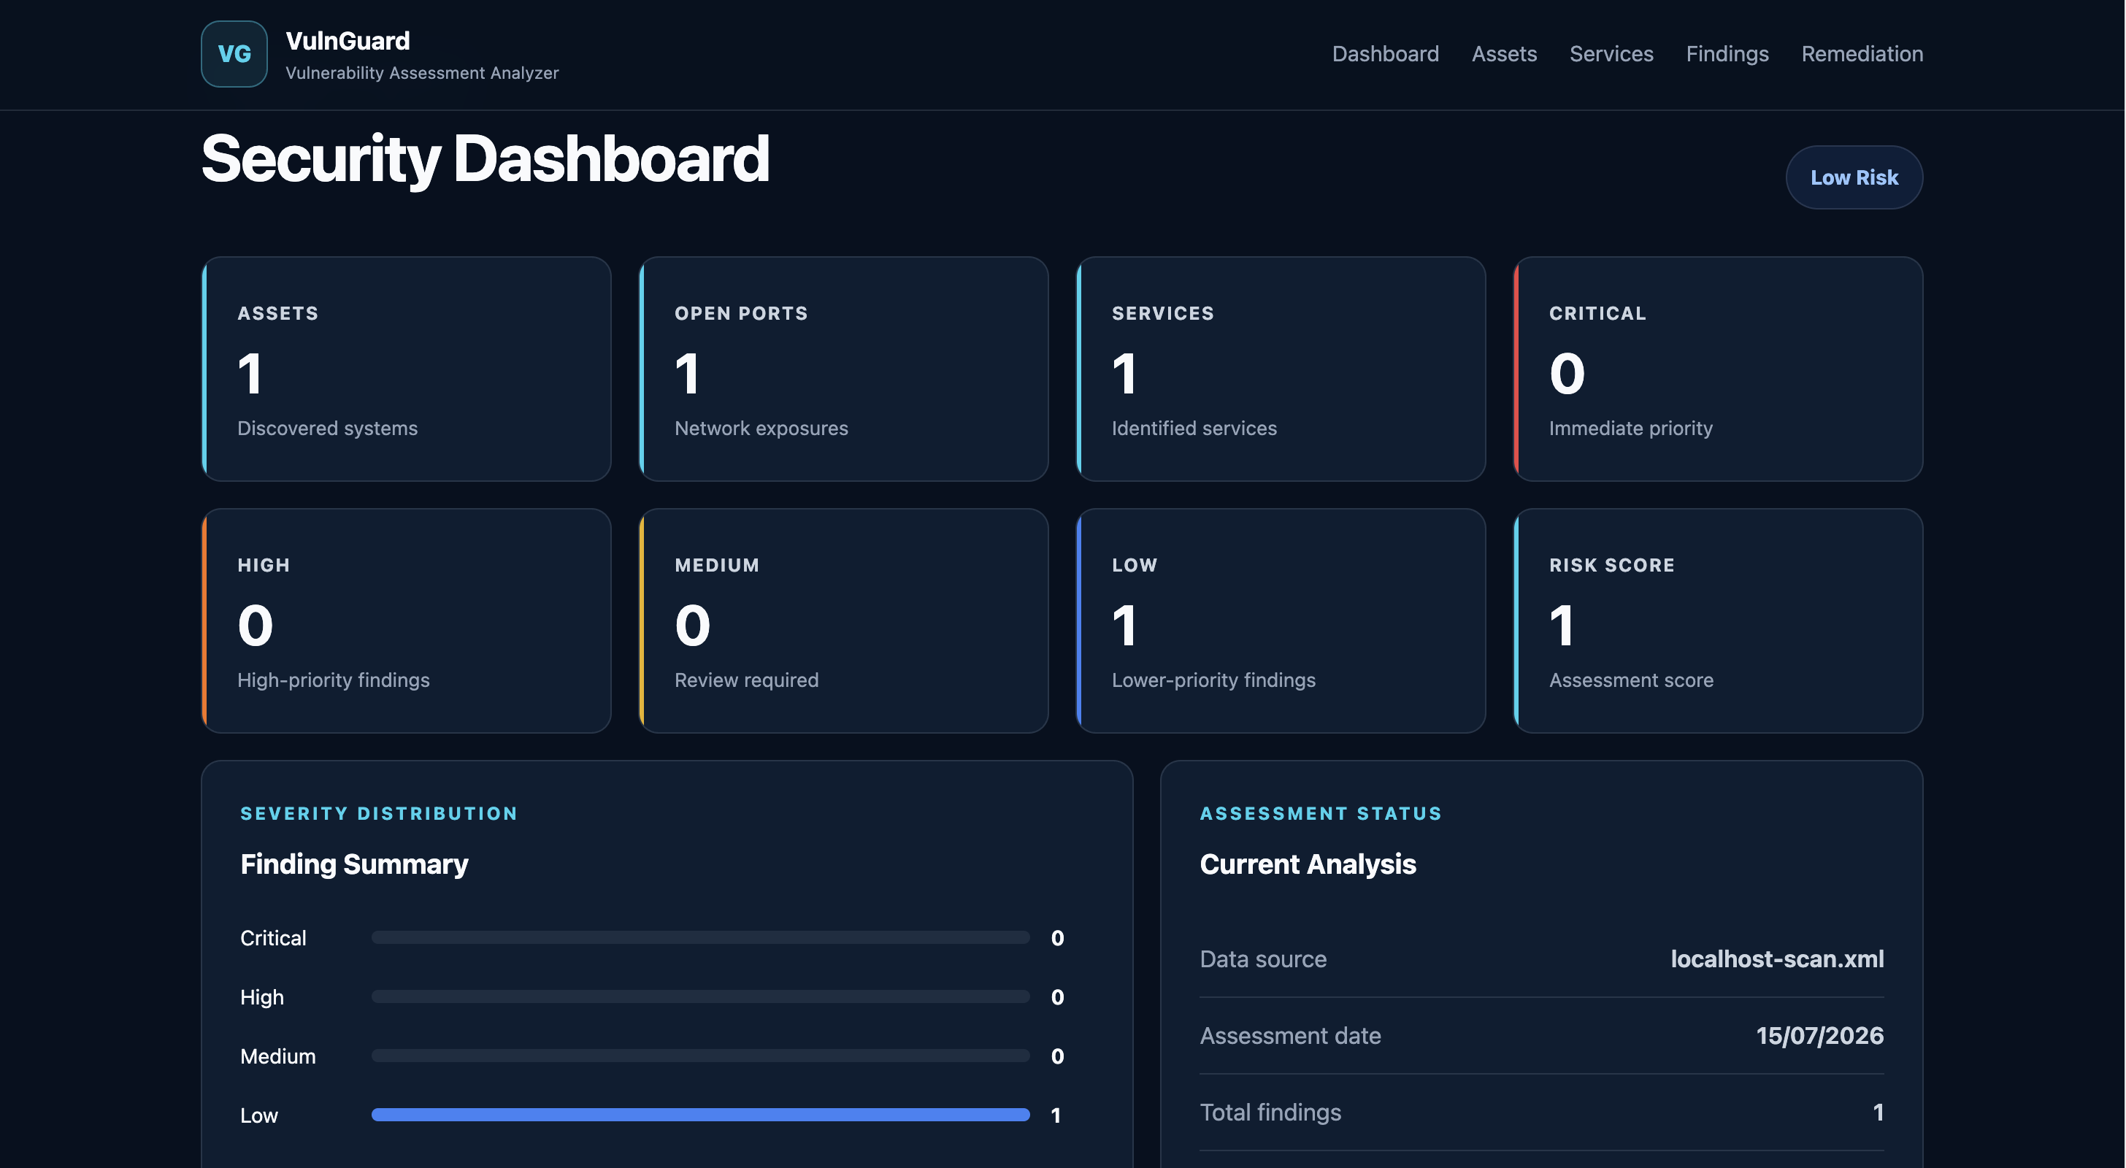
Task: Click the '15/07/2026' assessment date value
Action: tap(1820, 1036)
